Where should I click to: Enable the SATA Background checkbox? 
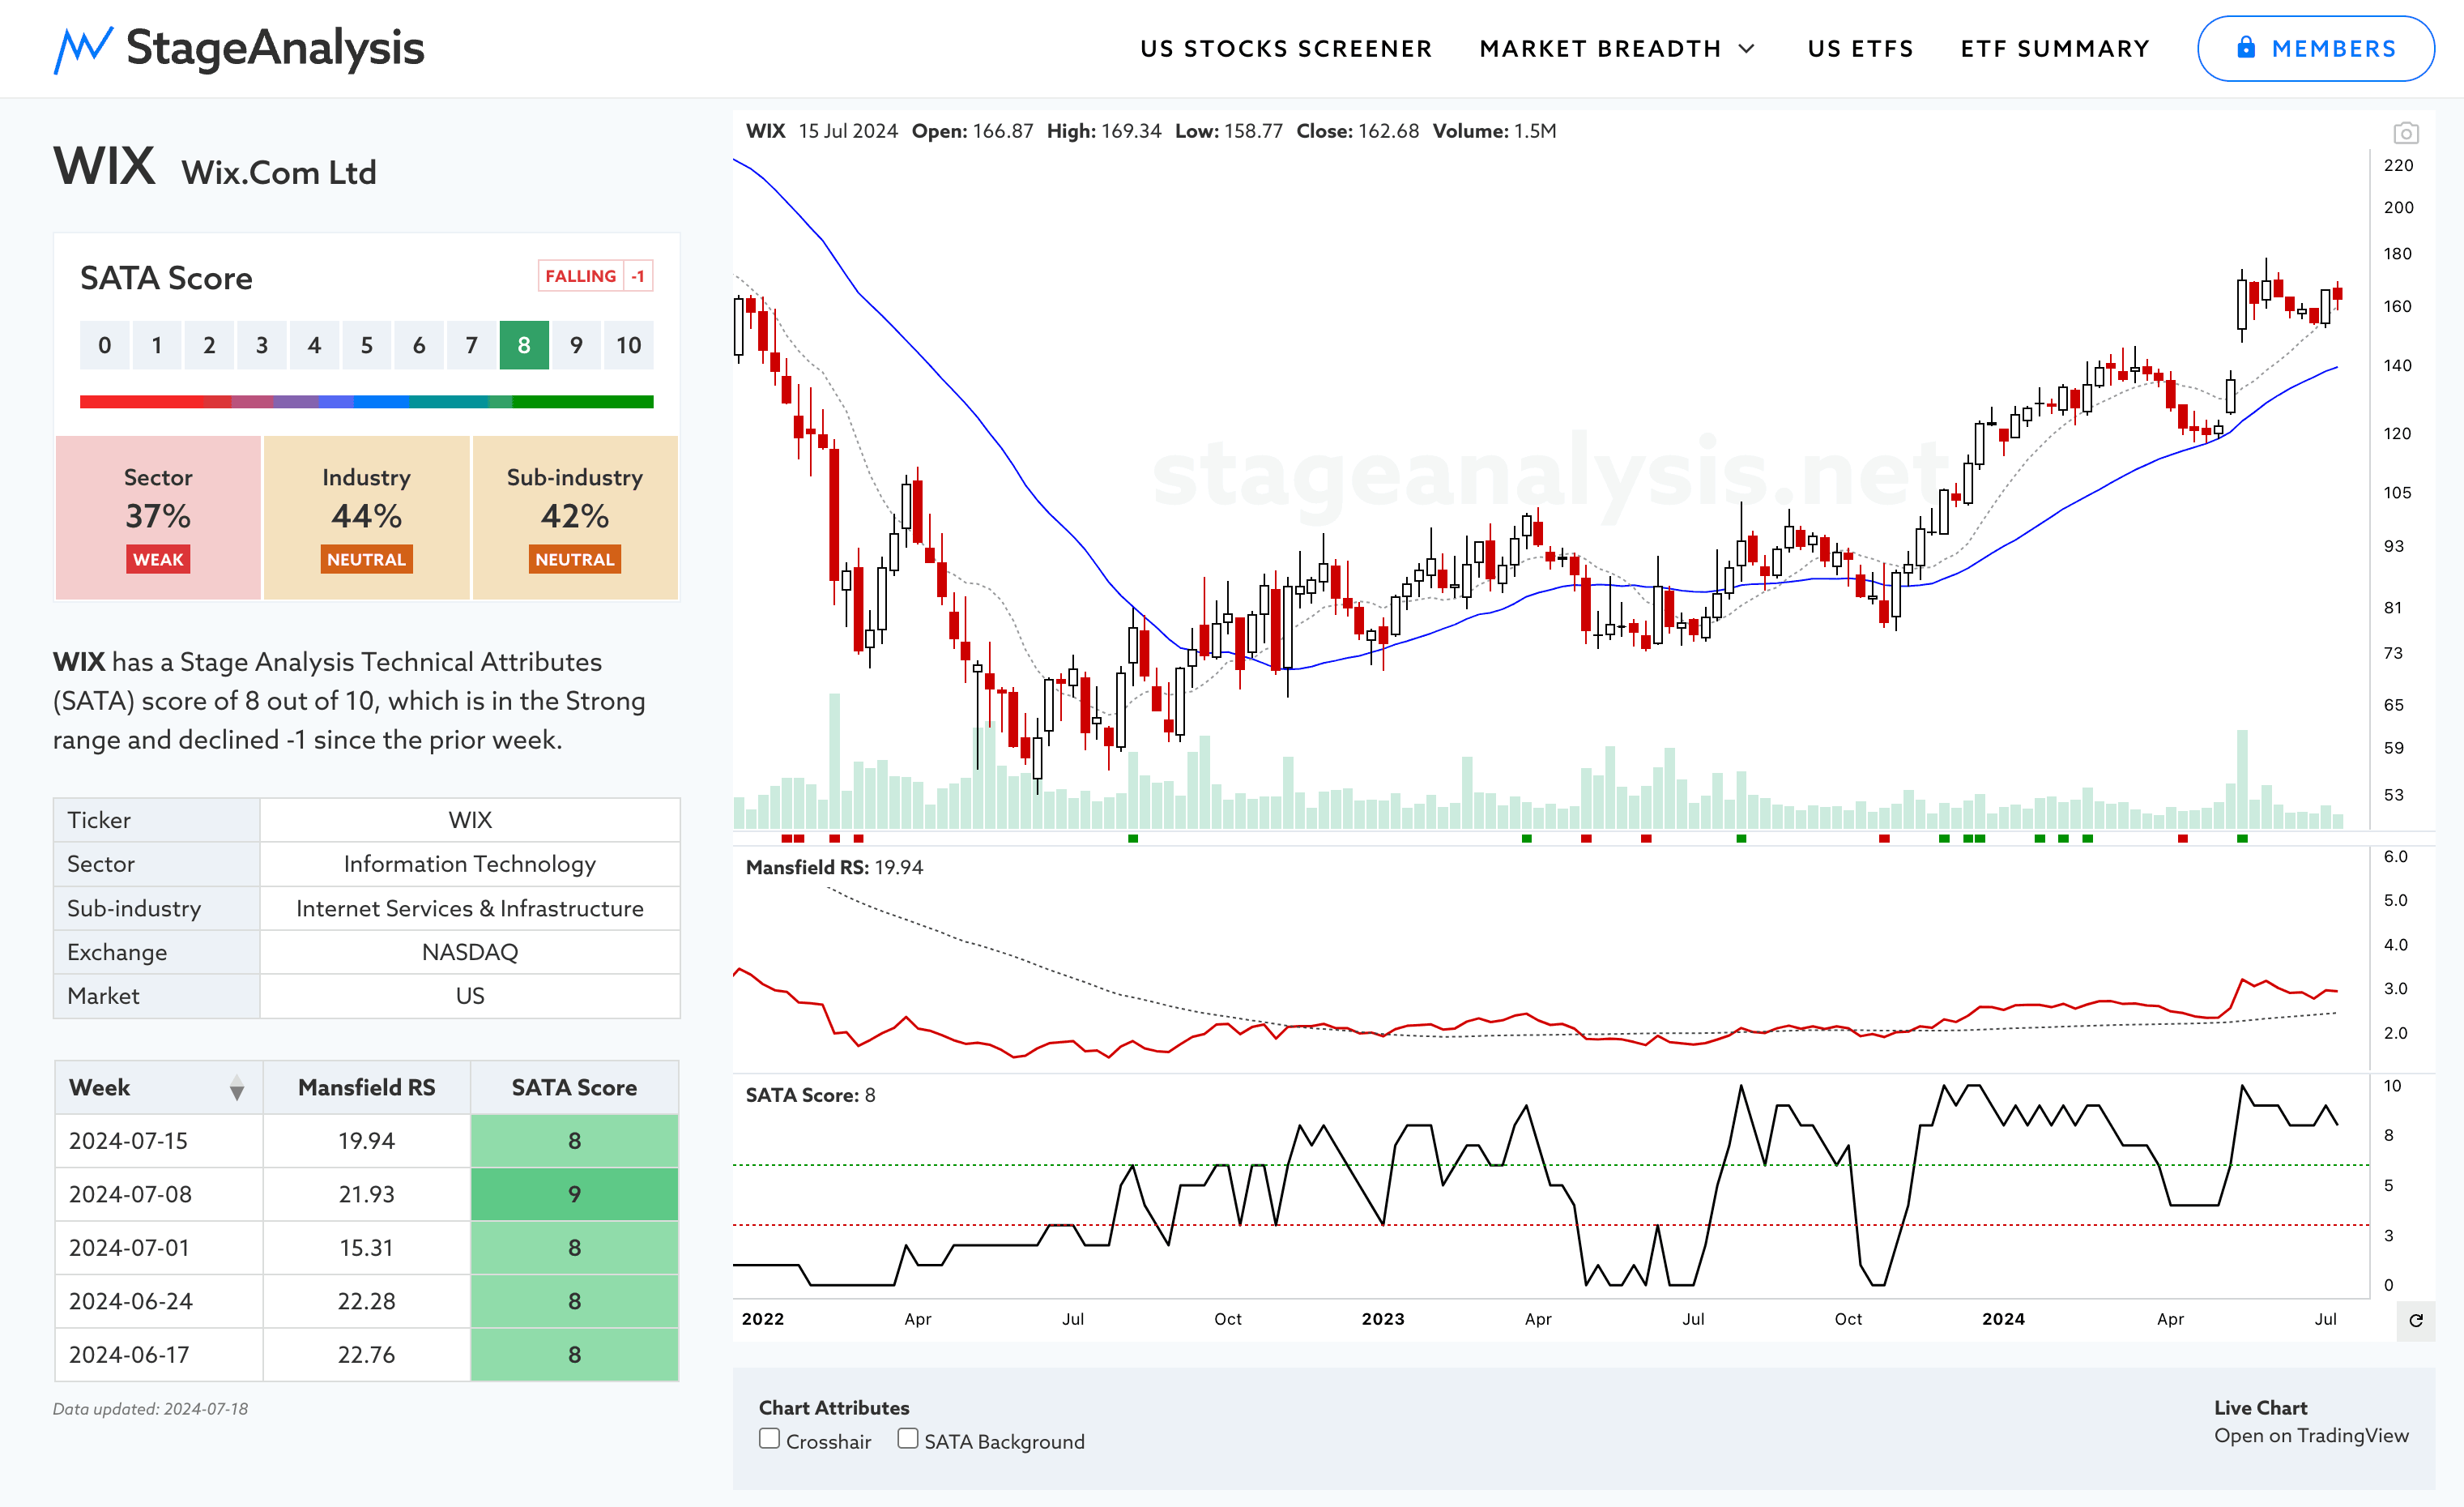click(907, 1439)
